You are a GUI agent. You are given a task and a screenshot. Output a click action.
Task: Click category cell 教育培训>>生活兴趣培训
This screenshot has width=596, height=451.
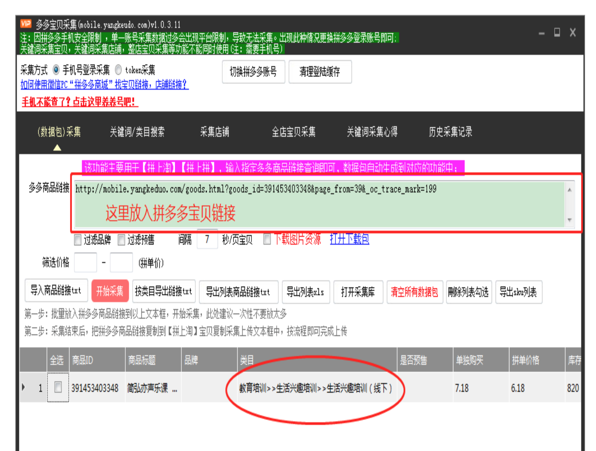(317, 388)
